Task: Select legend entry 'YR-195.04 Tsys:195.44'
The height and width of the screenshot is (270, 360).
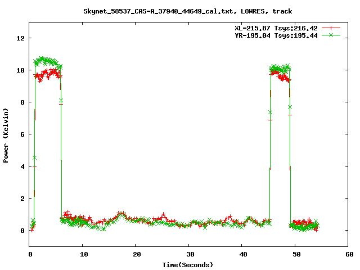Action: [x=276, y=35]
